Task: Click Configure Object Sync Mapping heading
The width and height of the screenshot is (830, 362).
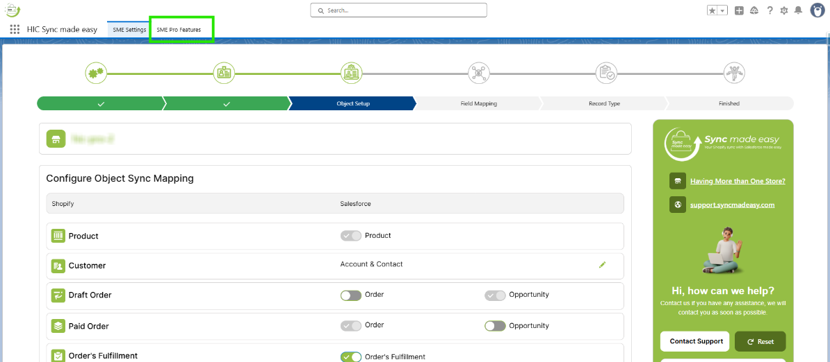Action: tap(120, 178)
